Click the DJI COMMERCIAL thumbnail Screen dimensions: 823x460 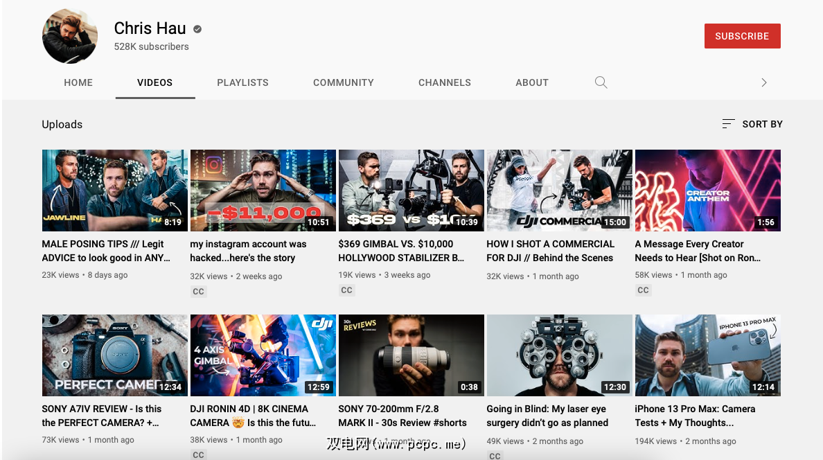560,190
